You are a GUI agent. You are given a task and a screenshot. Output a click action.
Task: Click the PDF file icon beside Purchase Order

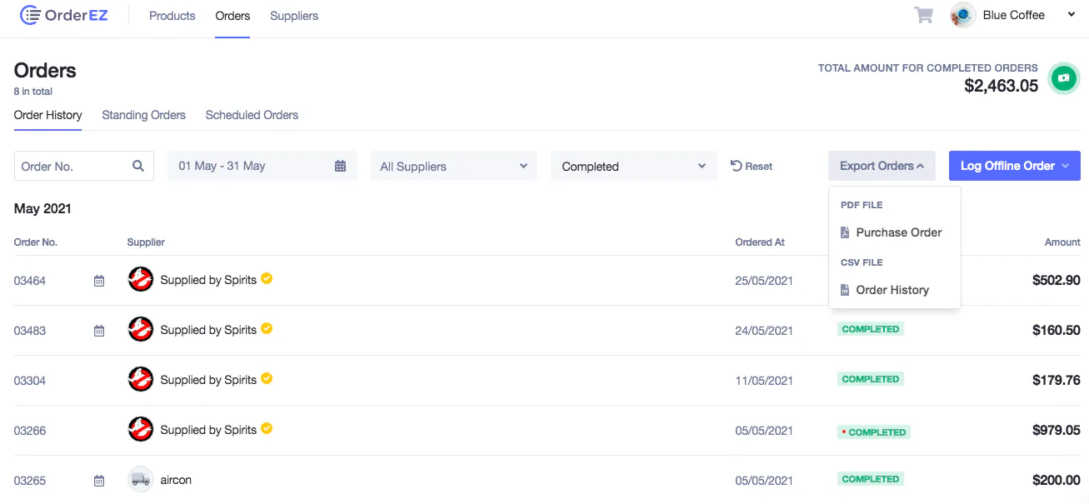point(845,232)
